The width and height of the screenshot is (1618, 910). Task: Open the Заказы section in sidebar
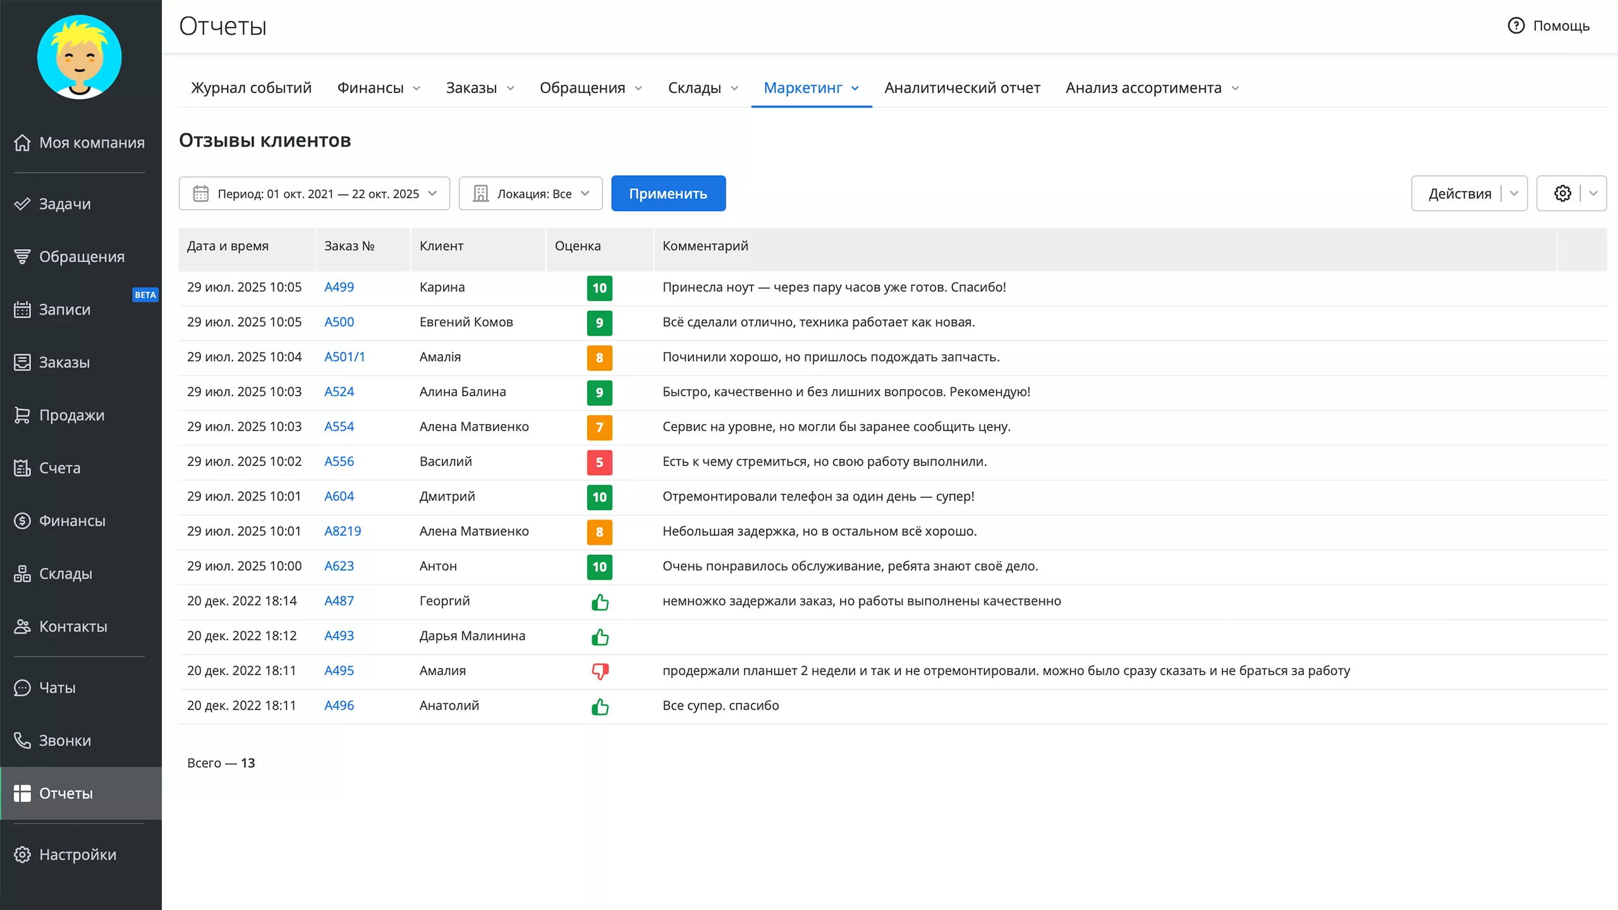[65, 362]
